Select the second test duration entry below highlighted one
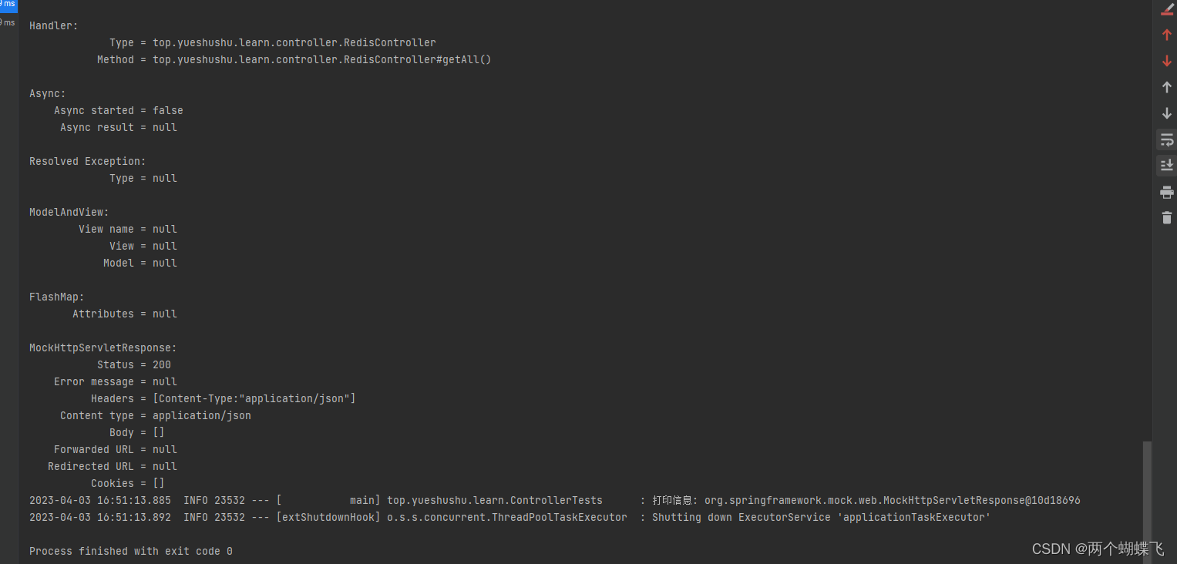The image size is (1177, 564). point(8,23)
